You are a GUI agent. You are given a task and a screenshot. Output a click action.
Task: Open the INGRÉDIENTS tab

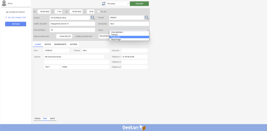click(x=60, y=44)
